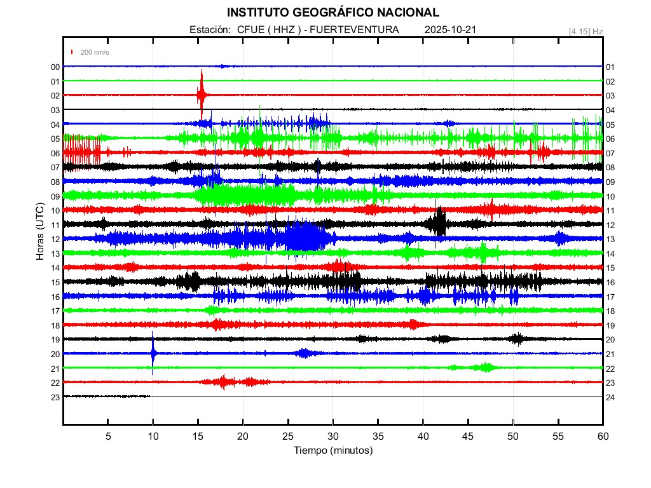Click the '00' hour label on the left axis
This screenshot has width=651, height=488.
pyautogui.click(x=55, y=67)
